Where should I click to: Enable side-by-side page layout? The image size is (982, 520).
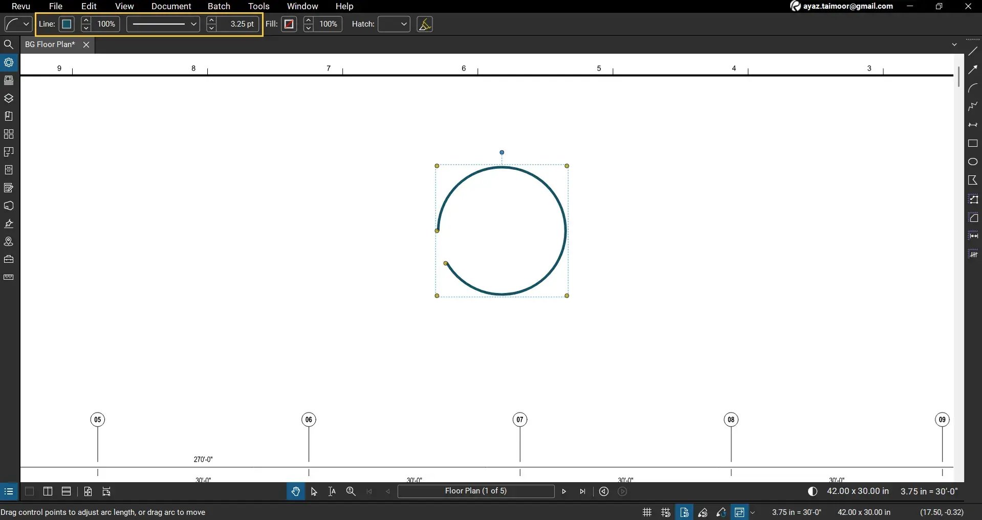tap(47, 491)
